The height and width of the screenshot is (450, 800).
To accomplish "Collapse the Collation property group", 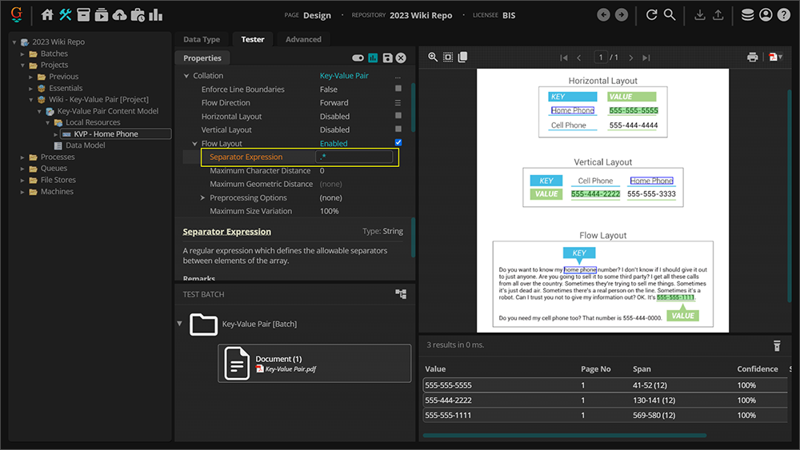I will (x=186, y=76).
